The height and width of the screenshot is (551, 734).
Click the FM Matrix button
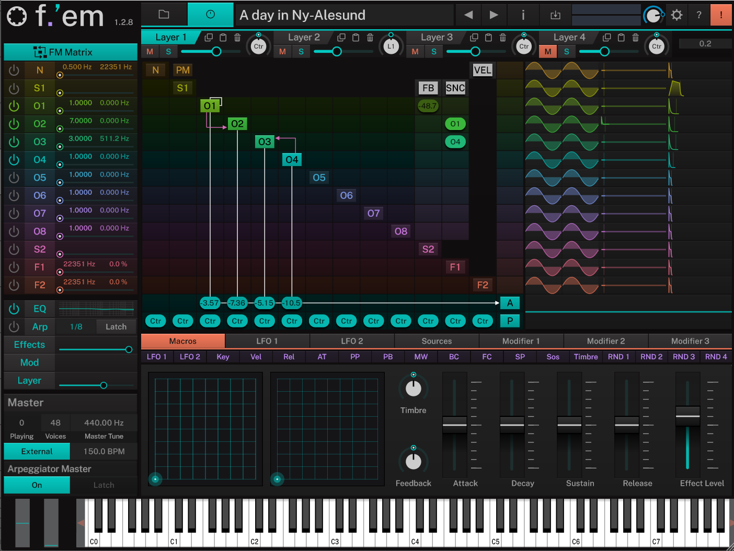(x=70, y=52)
